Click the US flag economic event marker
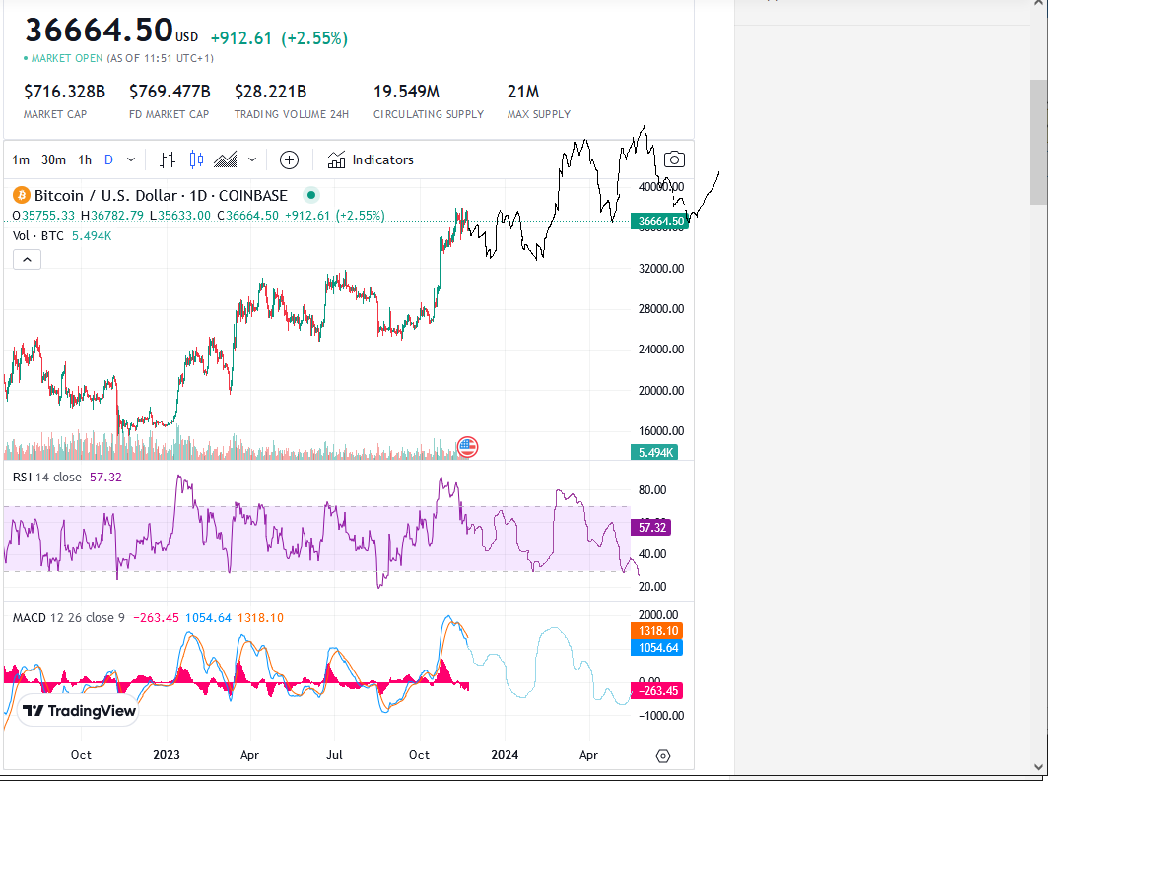The height and width of the screenshot is (893, 1154). coord(467,446)
